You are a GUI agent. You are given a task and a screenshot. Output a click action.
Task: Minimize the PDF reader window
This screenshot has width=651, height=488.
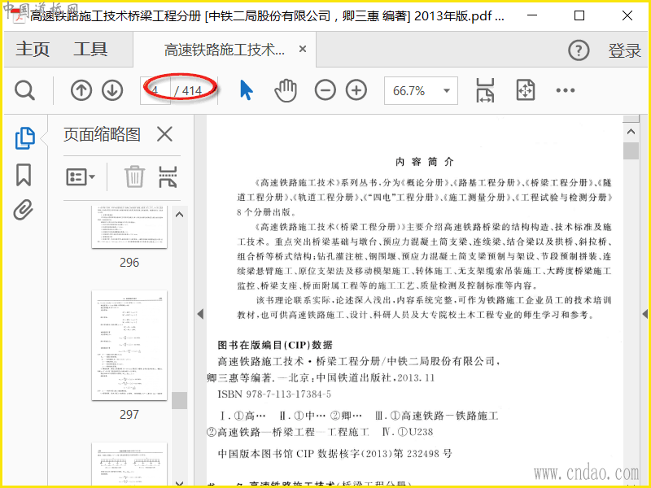(532, 15)
